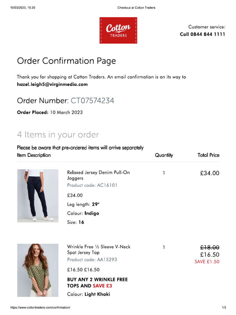
Task: Click the Total Price column header
Action: [x=208, y=155]
